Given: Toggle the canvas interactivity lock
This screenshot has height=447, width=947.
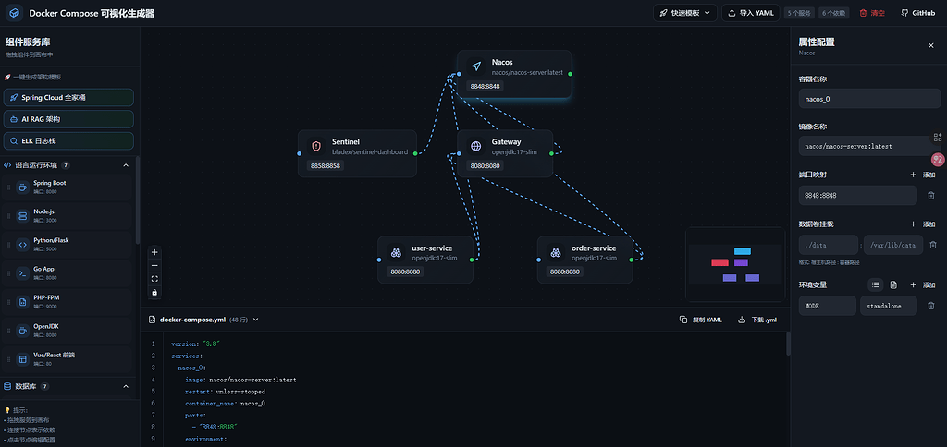Looking at the screenshot, I should tap(154, 292).
